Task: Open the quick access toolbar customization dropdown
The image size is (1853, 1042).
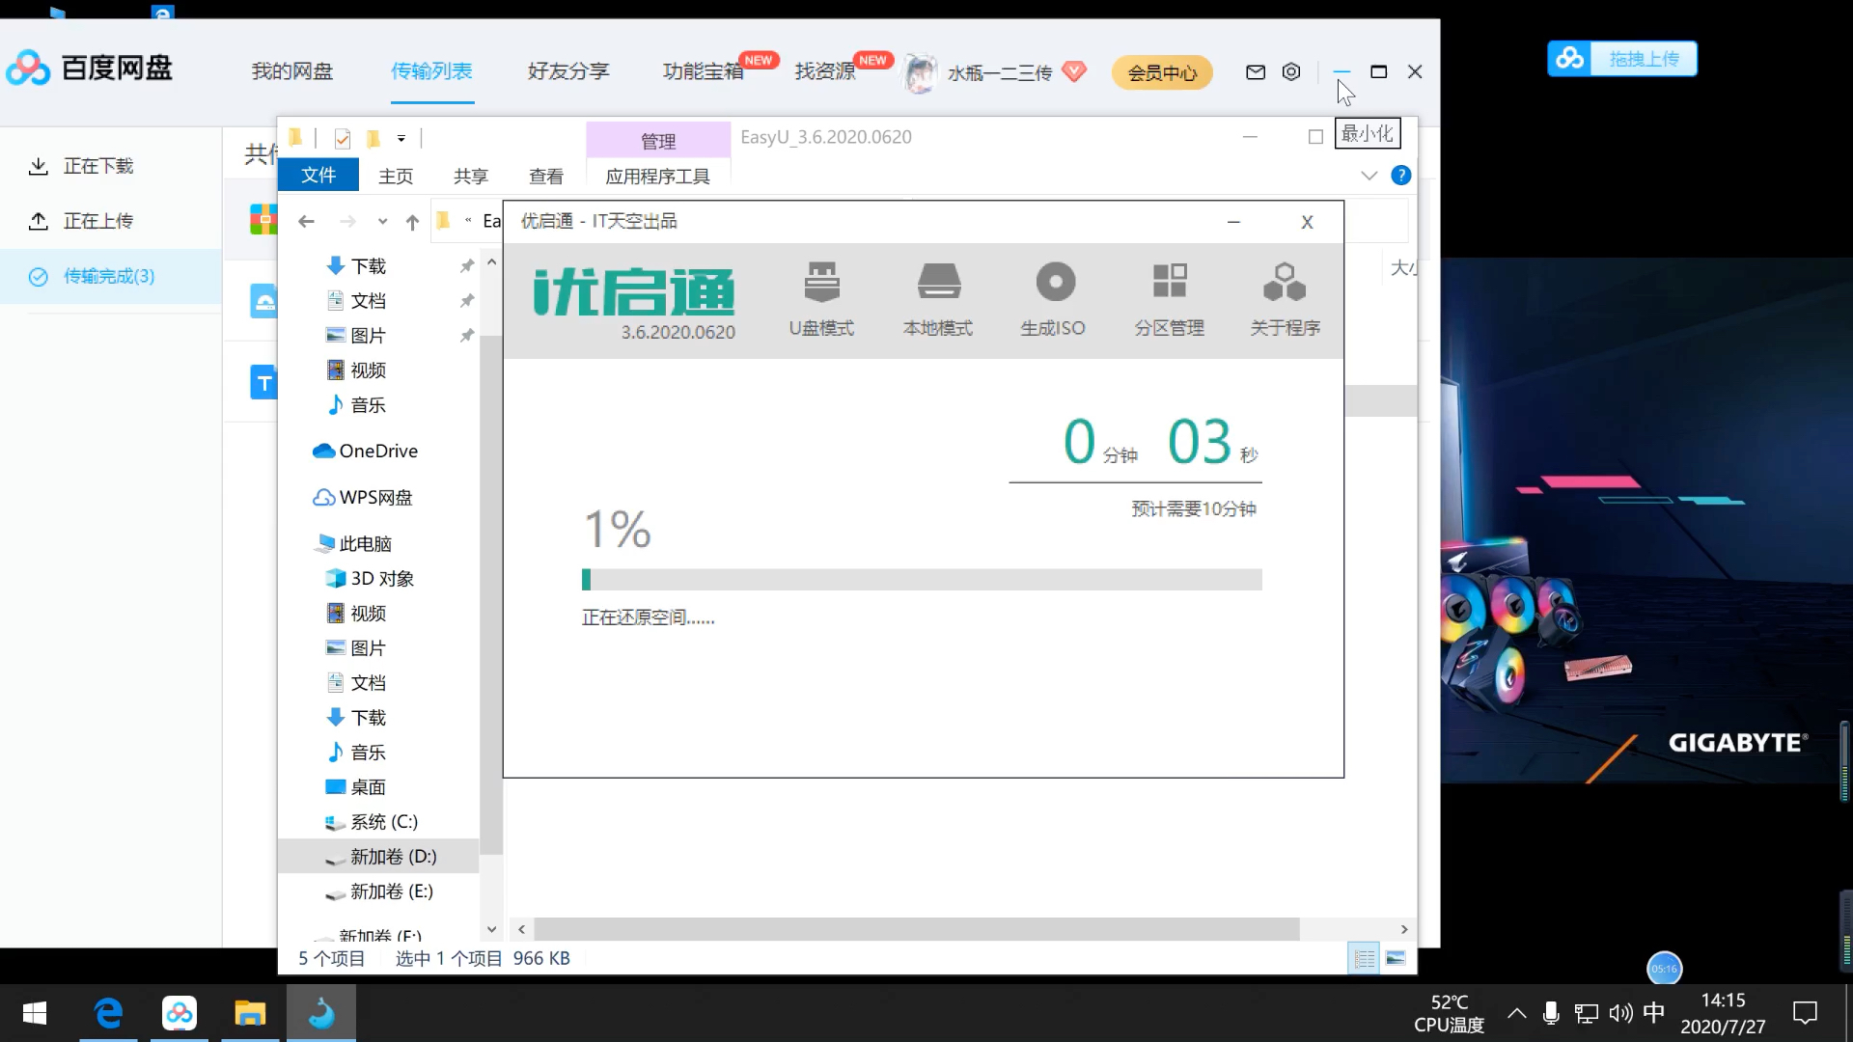Action: 402,138
